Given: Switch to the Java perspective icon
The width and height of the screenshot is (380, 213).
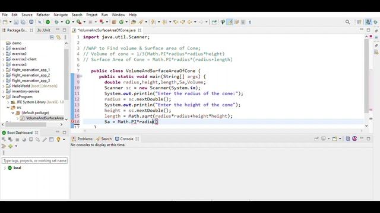Looking at the screenshot, I should 368,22.
